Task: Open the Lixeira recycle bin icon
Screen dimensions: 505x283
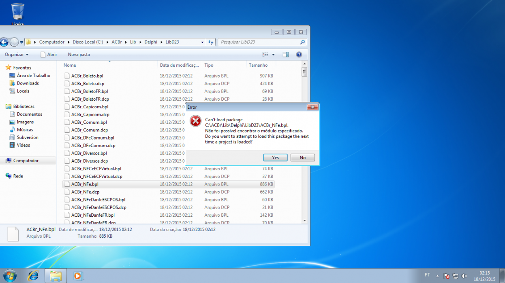Action: (x=17, y=14)
